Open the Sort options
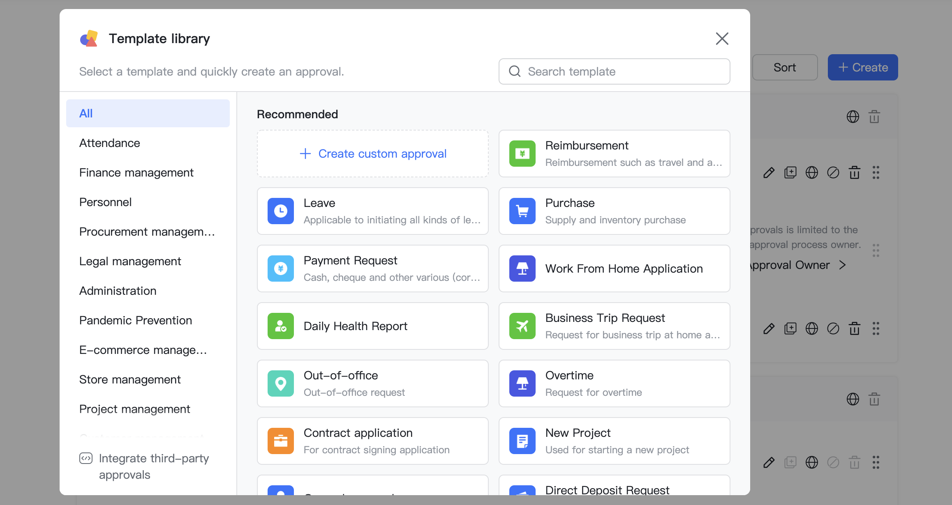 [784, 67]
